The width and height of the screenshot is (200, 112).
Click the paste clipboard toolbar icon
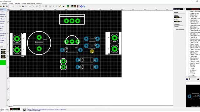[23, 6]
